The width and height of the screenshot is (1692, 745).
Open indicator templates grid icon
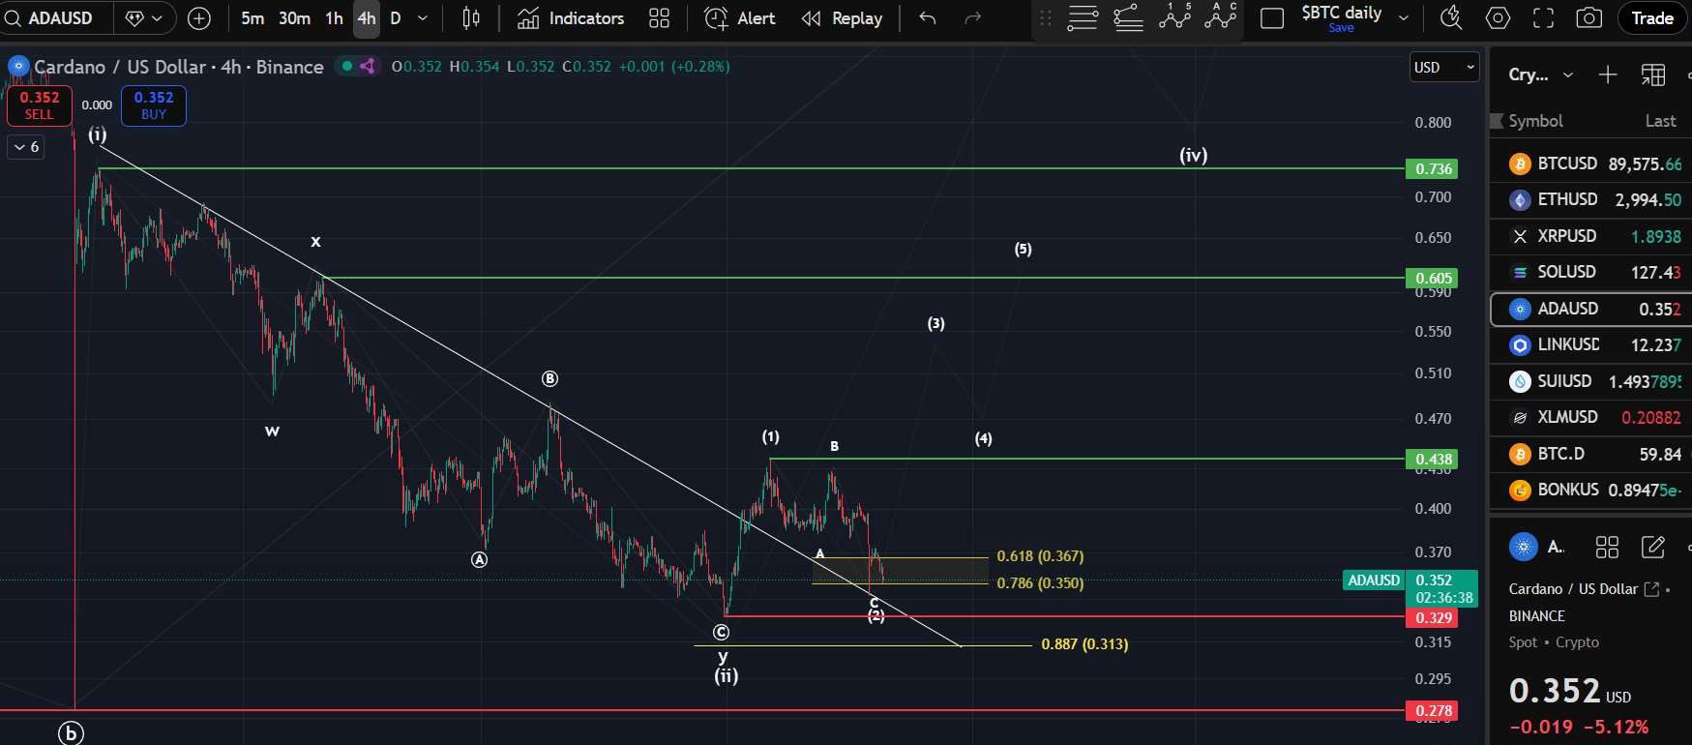[x=659, y=18]
